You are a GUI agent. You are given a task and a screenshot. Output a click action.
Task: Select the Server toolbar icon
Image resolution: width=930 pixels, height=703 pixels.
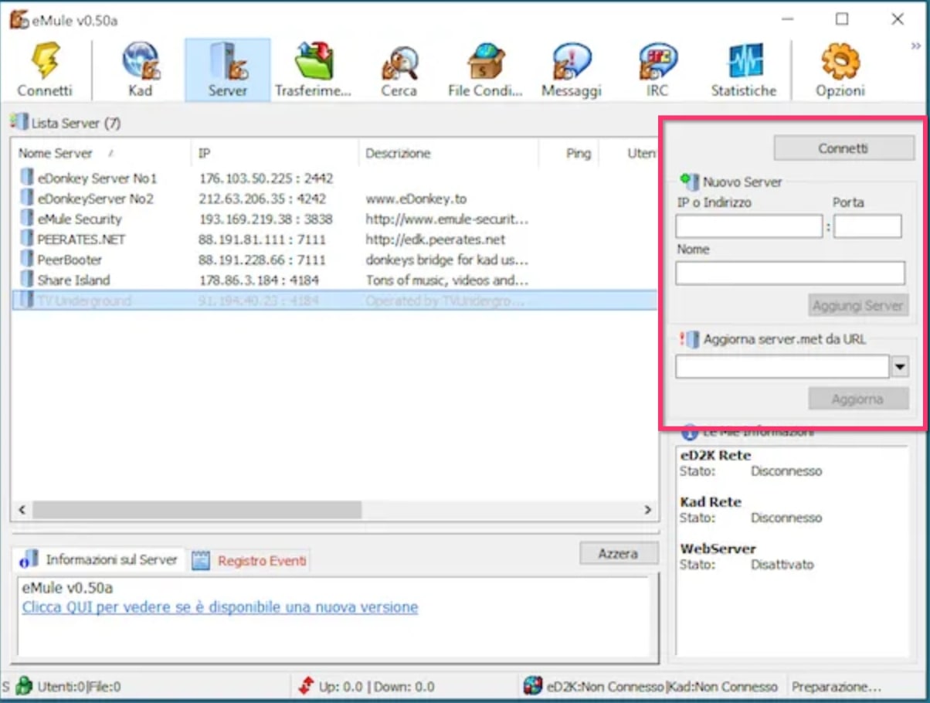pos(228,62)
